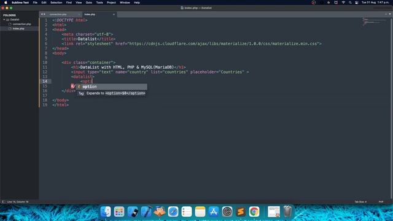Screen dimensions: 393x221
Task: Click the clock and date in menu bar
Action: (375, 2)
